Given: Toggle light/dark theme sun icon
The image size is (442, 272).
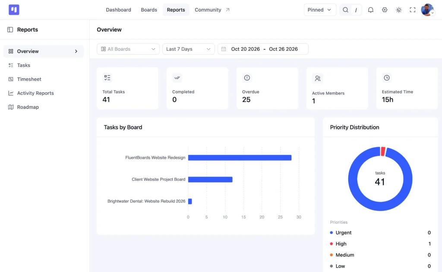Looking at the screenshot, I should 398,10.
